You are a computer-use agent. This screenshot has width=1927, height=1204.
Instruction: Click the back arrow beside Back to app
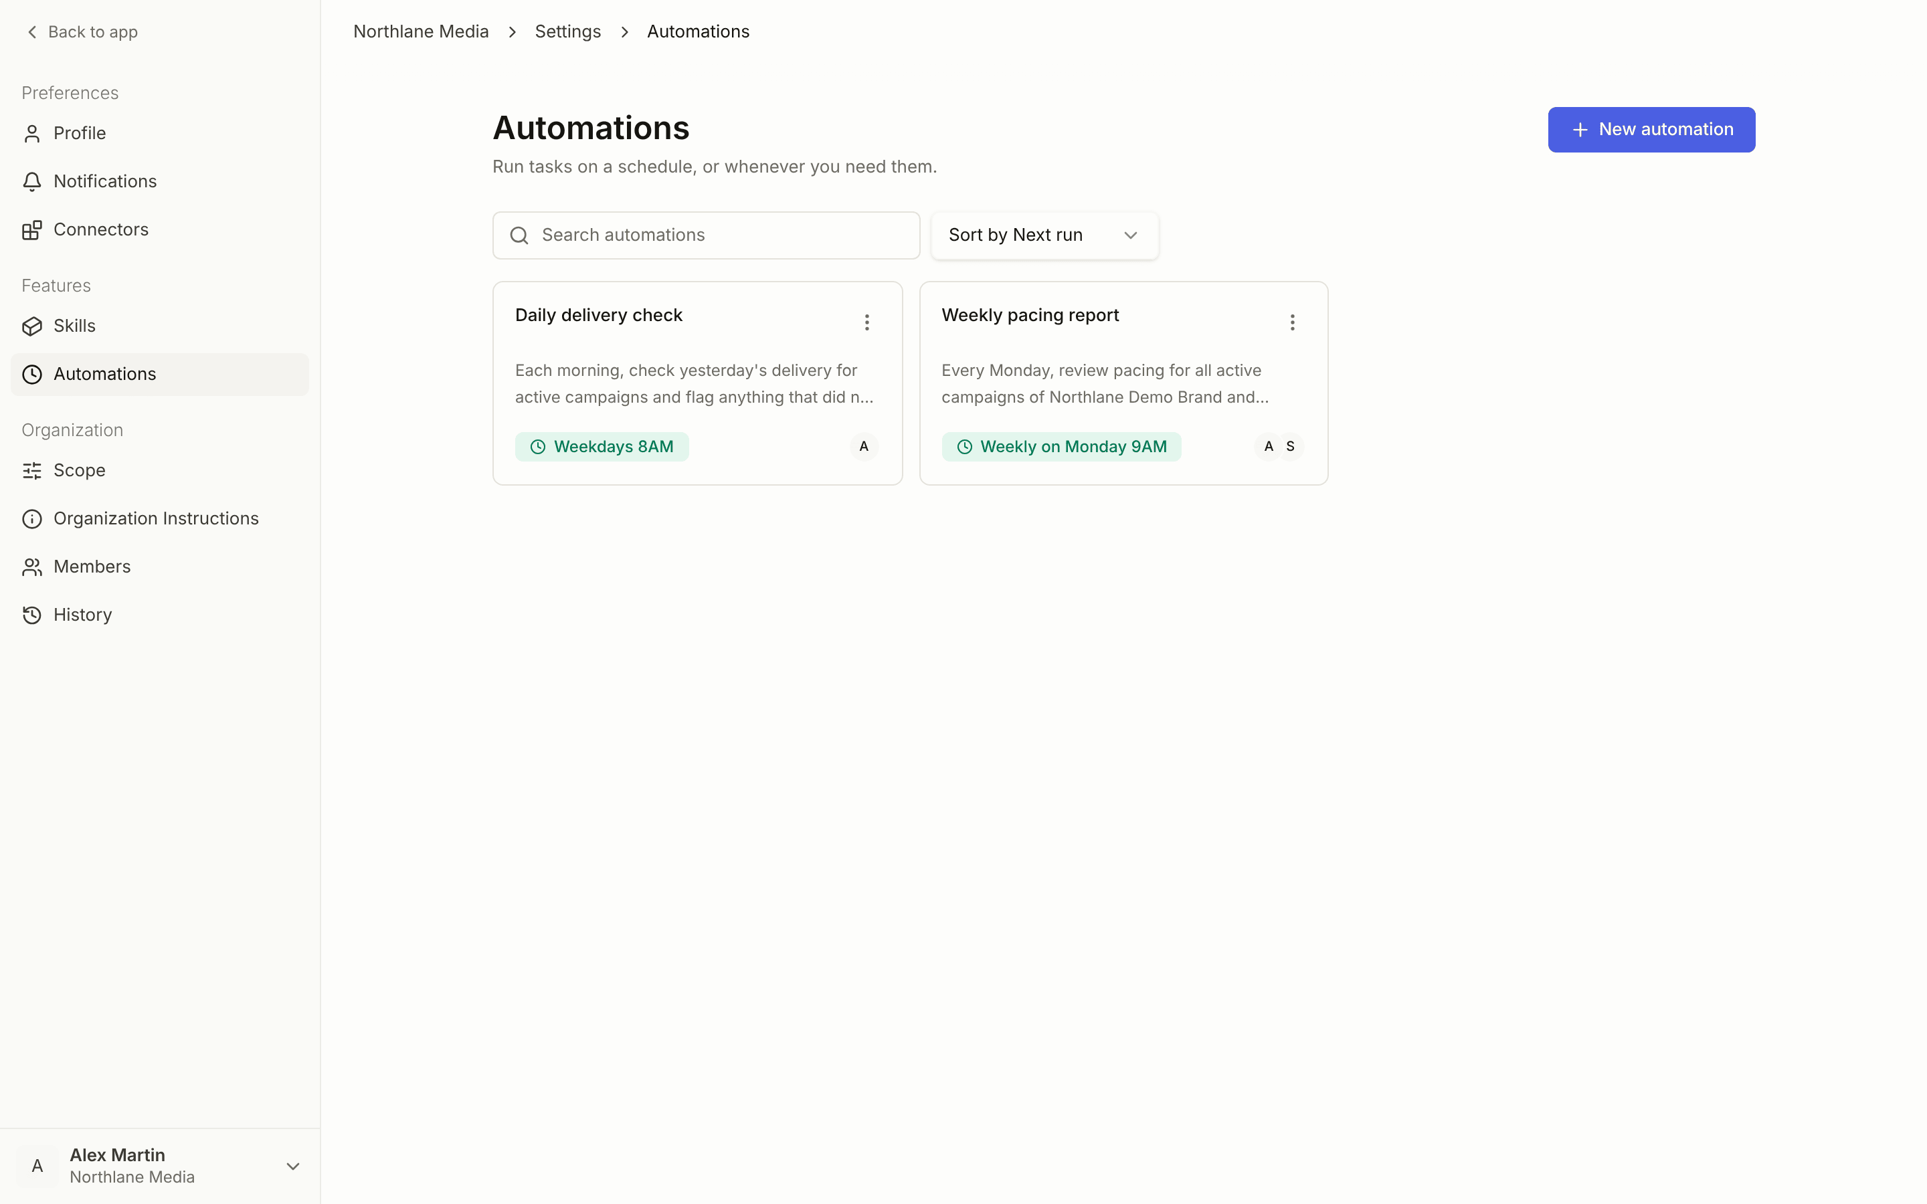(x=32, y=32)
